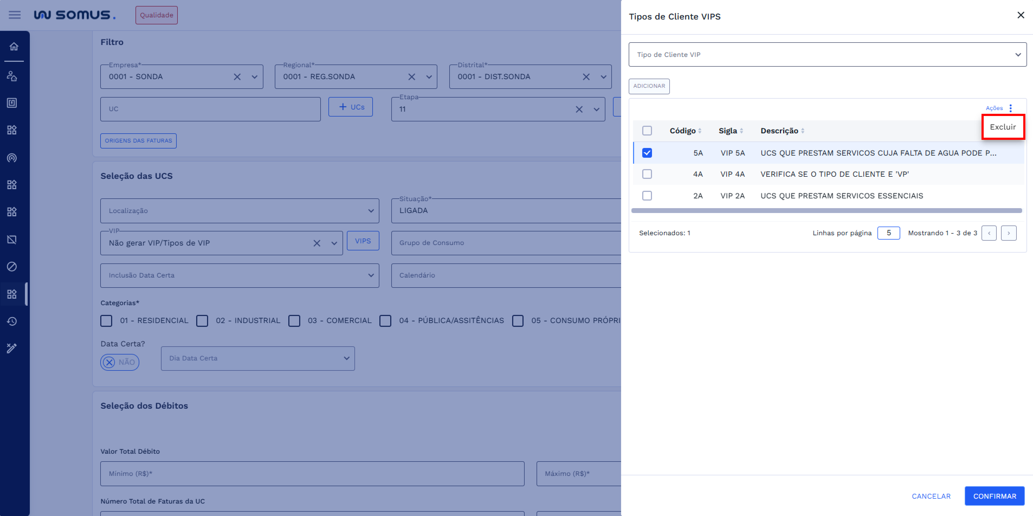Click the blocked circle sidebar icon

[12, 267]
